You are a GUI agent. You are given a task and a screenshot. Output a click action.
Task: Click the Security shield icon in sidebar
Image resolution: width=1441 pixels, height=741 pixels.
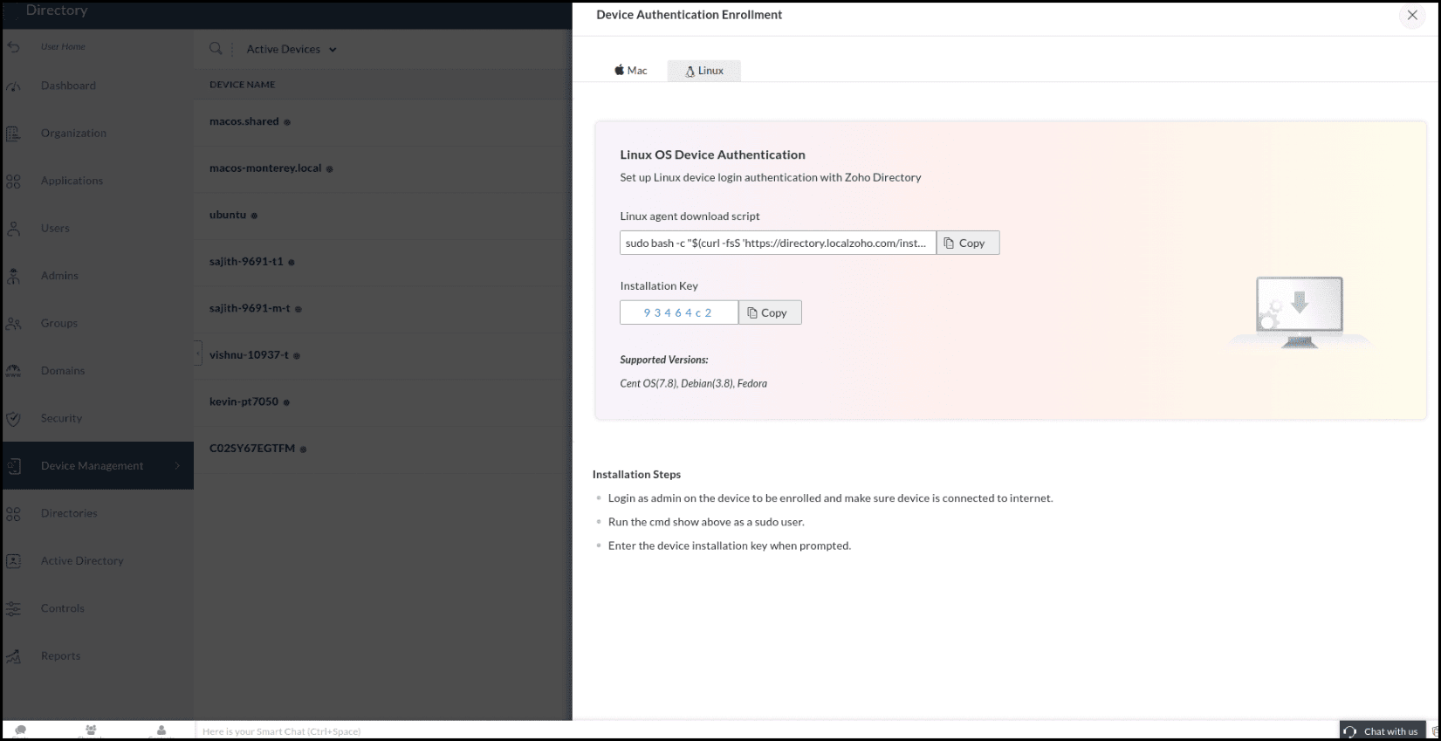(x=13, y=419)
